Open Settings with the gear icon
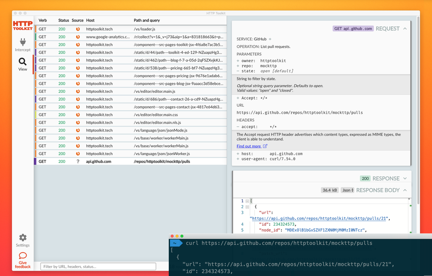The height and width of the screenshot is (276, 432). pos(22,238)
